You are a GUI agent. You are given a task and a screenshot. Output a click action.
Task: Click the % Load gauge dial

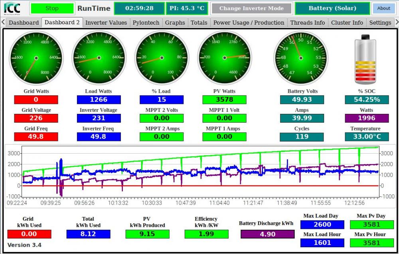(162, 58)
